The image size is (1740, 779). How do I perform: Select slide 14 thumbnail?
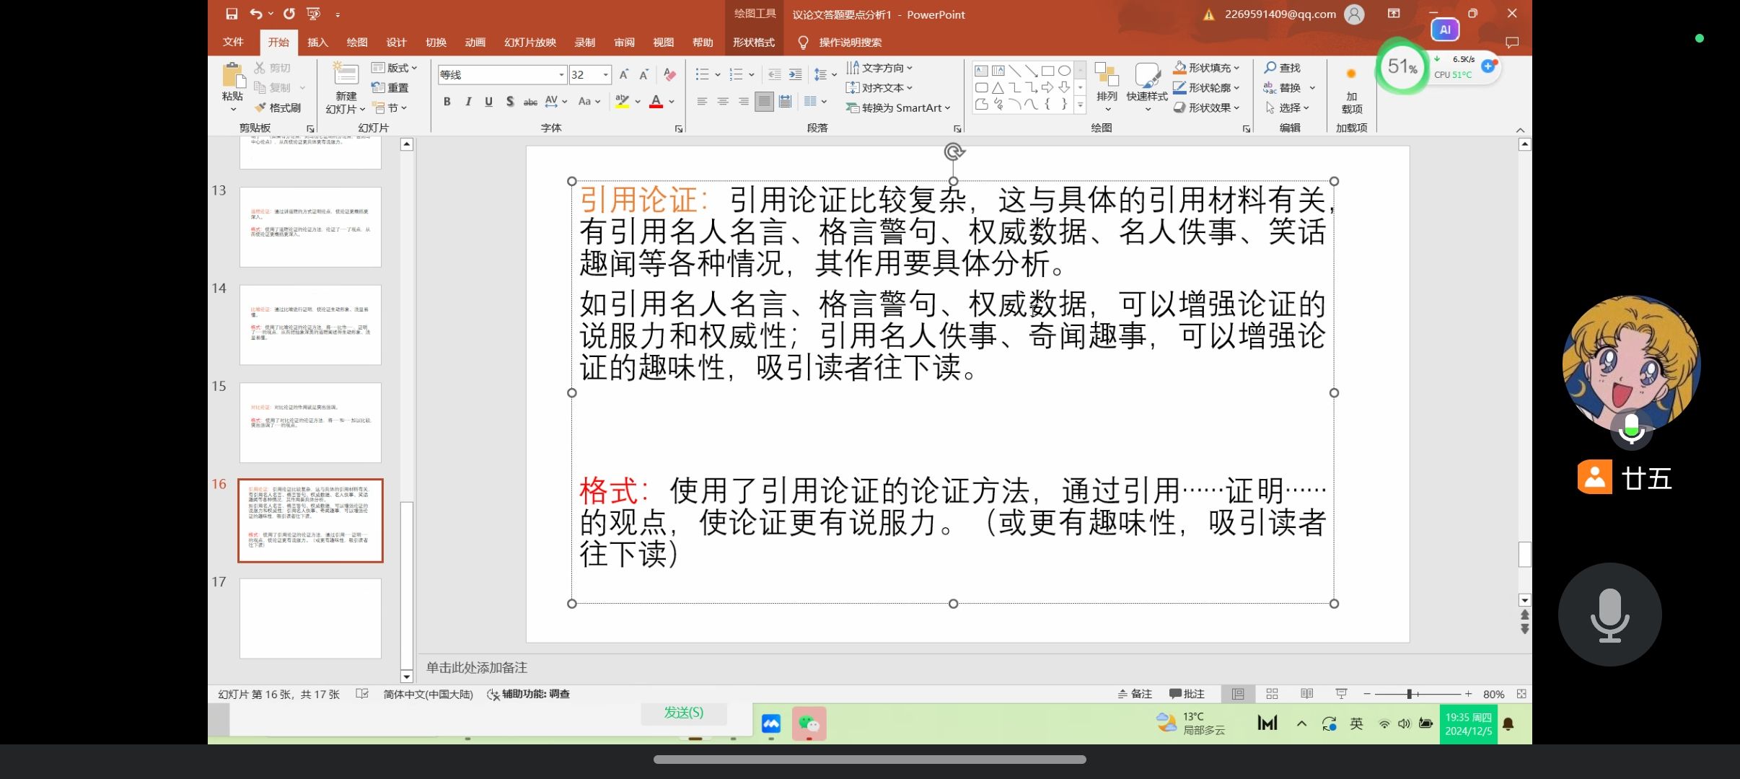310,325
